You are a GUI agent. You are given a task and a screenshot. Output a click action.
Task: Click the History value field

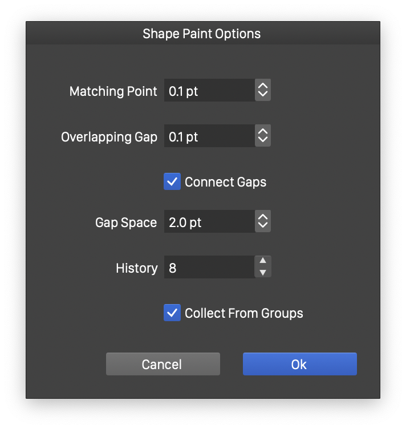[x=209, y=268]
